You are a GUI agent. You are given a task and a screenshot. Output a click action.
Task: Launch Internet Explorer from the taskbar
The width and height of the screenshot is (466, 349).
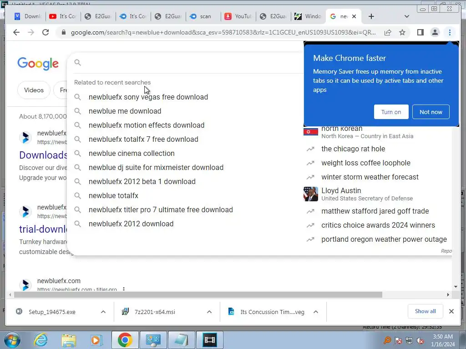coord(41,340)
